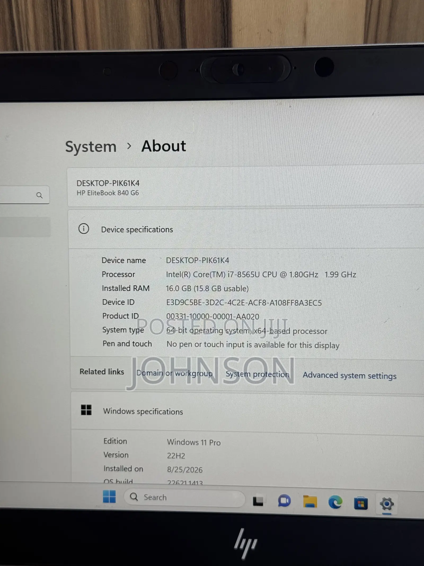Open the Windows Start menu
424x566 pixels.
tap(109, 496)
